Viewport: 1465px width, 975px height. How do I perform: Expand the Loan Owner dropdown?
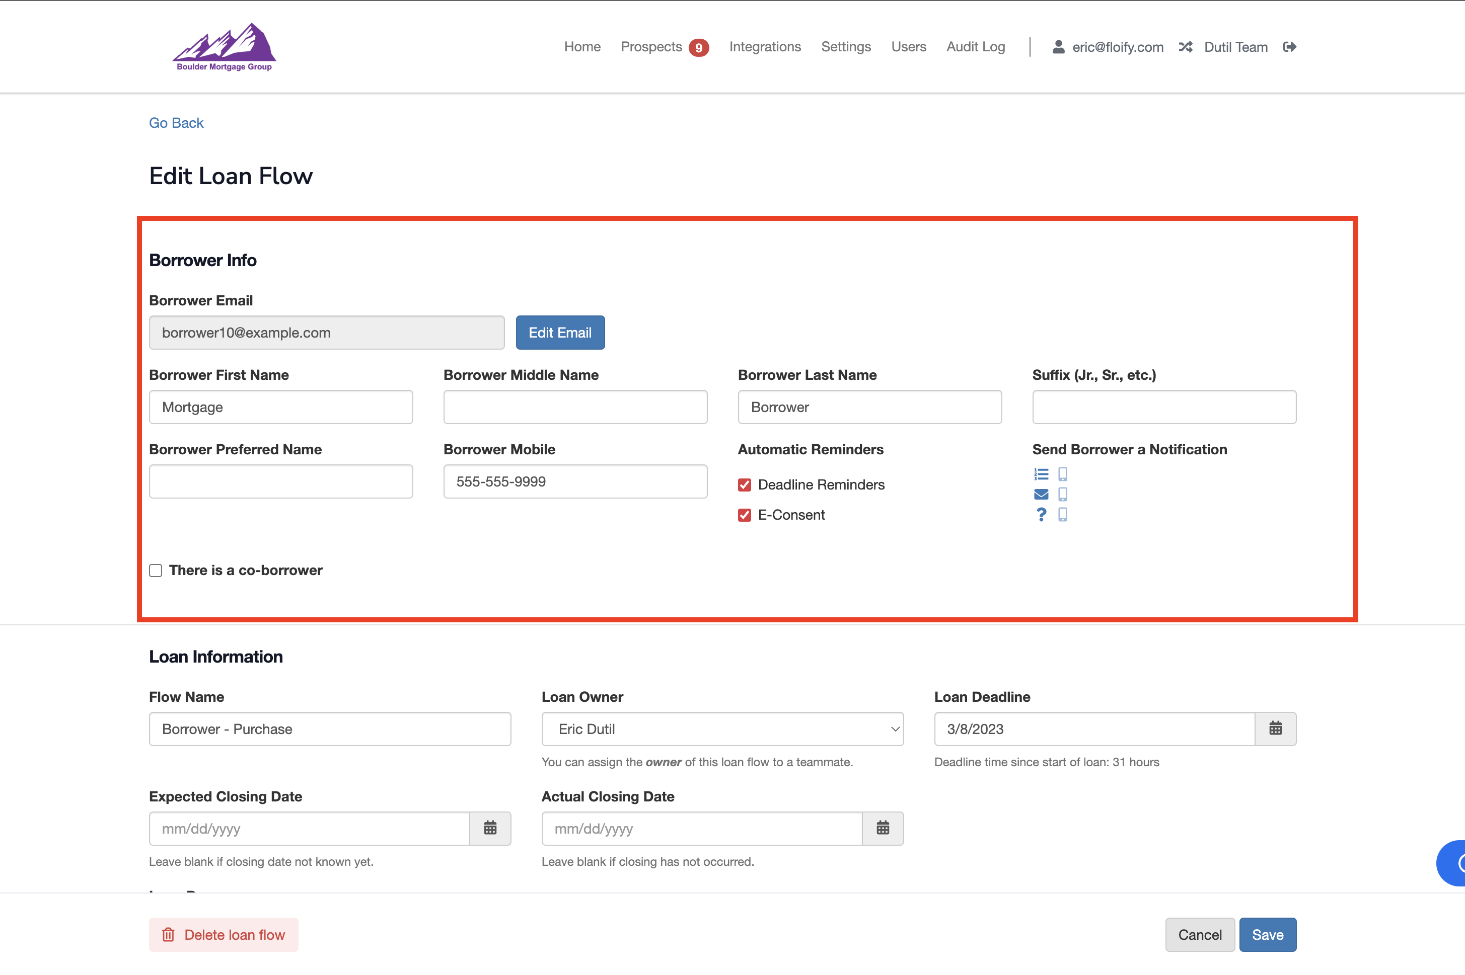pyautogui.click(x=721, y=729)
